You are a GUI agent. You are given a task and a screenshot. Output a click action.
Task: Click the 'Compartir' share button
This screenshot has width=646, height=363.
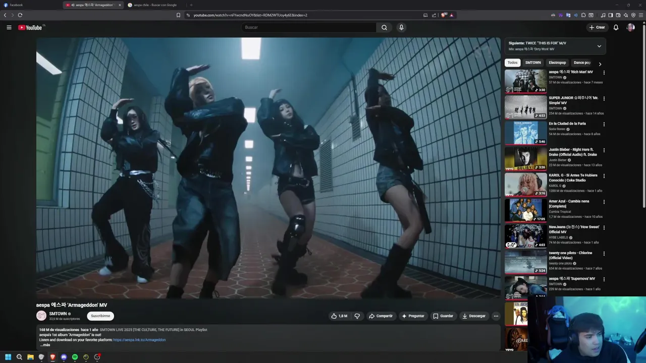(x=381, y=316)
